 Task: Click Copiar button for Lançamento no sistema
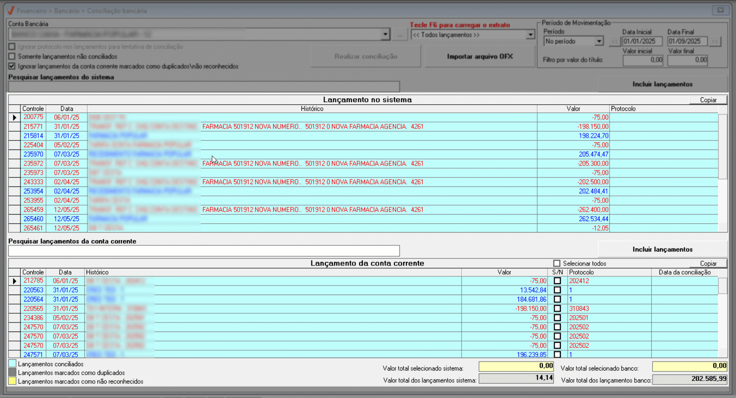pyautogui.click(x=708, y=100)
